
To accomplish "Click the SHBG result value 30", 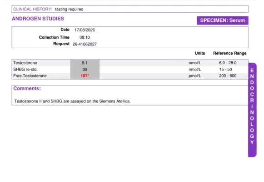I will tap(85, 70).
